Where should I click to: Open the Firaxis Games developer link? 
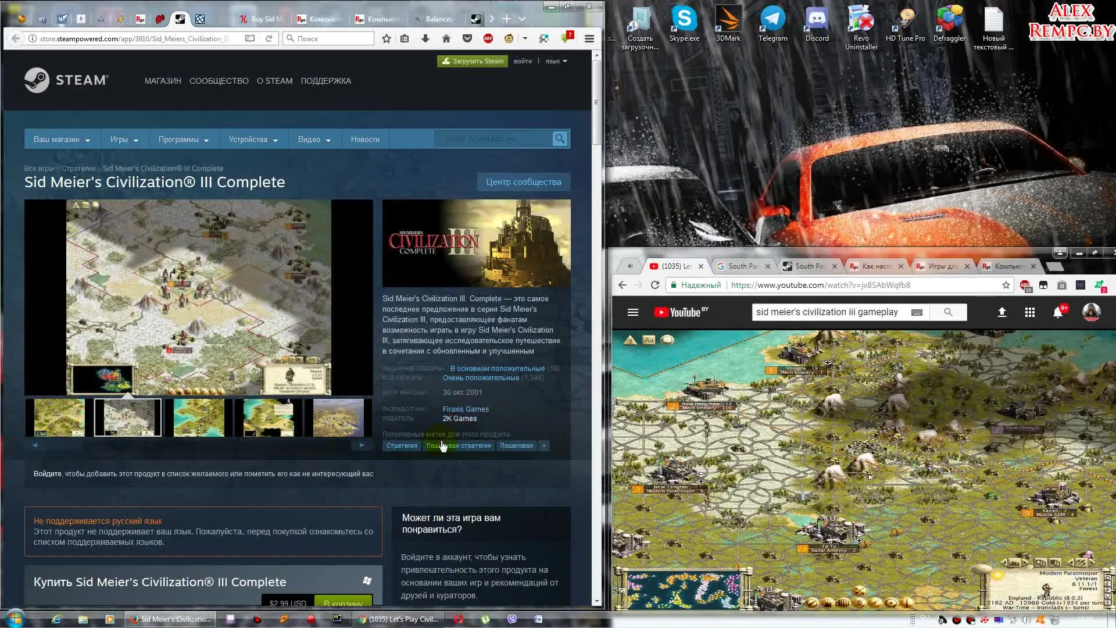[466, 409]
